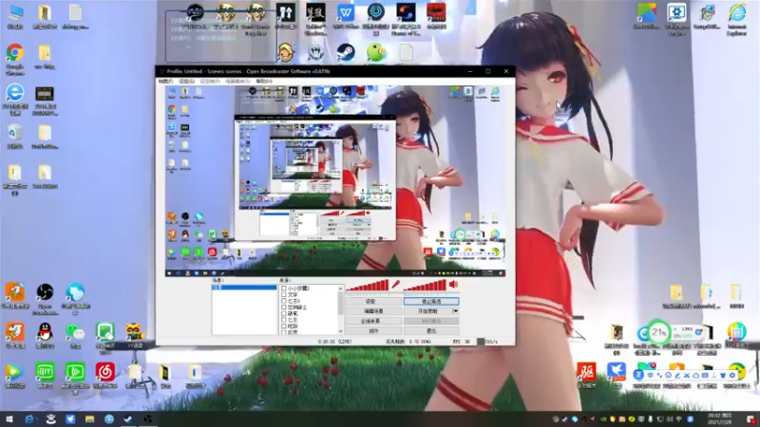This screenshot has height=427, width=760.
Task: Click the 退出 exit button in OBS
Action: point(431,331)
